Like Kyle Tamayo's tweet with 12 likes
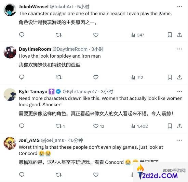Screen dimensions: 188x182 coord(98,126)
